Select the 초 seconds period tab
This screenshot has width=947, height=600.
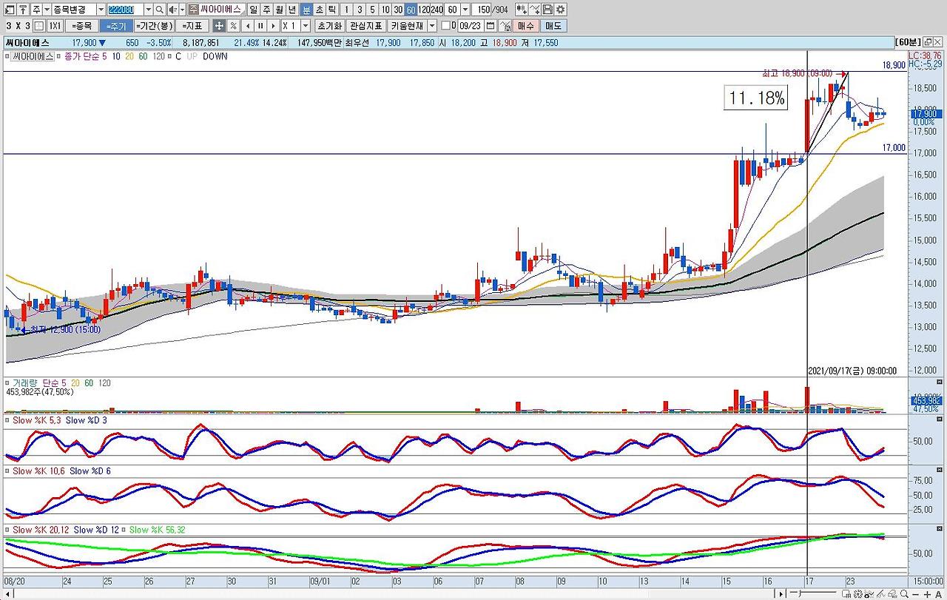click(319, 10)
